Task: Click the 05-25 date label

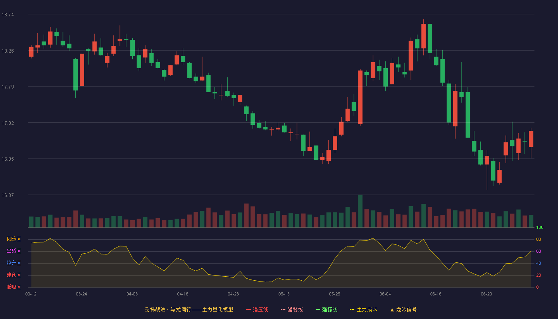Action: click(x=334, y=294)
